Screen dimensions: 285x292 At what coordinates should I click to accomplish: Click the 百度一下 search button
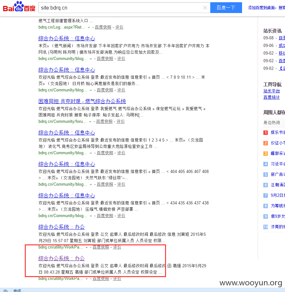pos(226,8)
